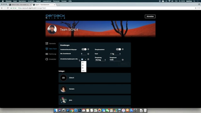Click Jens's profile photo

click(x=63, y=100)
